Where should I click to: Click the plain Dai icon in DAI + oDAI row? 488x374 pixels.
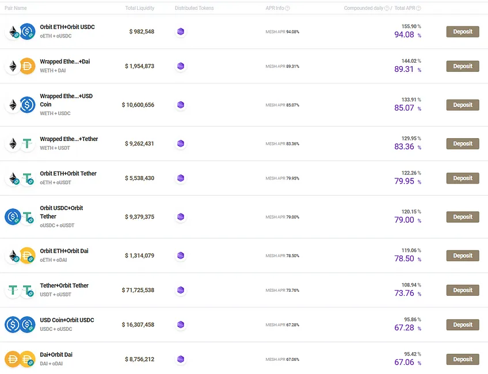point(13,359)
